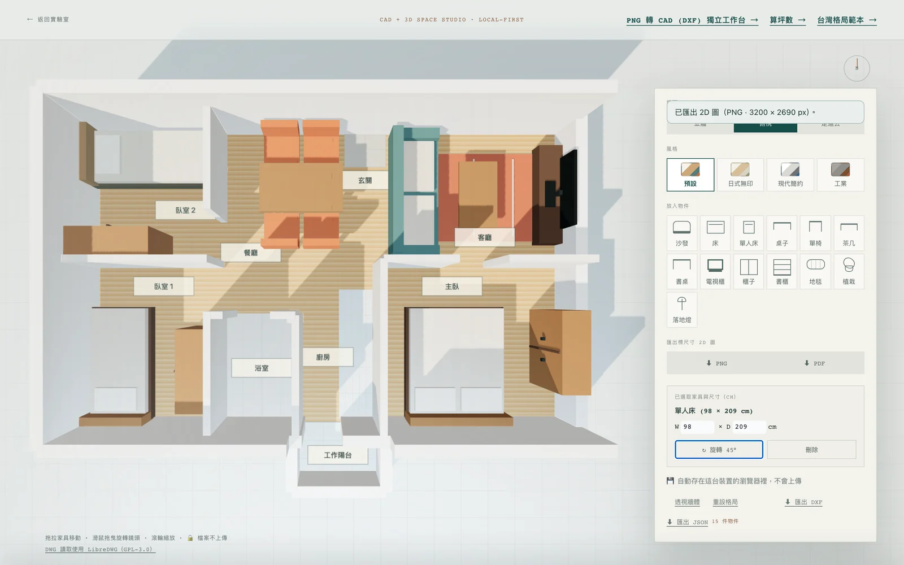Insert a bookshelf (書櫃) object
Screen dimensions: 904x565
[782, 272]
